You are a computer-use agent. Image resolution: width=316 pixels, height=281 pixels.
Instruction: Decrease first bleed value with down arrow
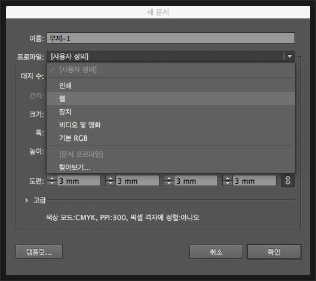tap(52, 183)
